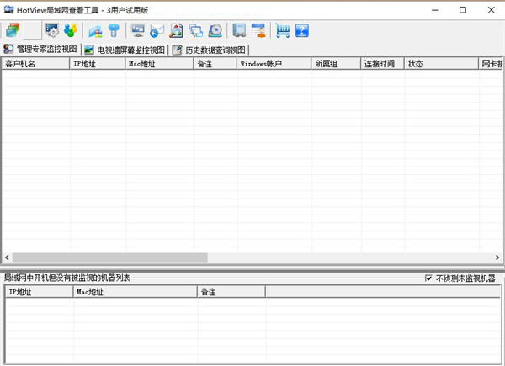Screen dimensions: 505x366
Task: Click the Windows帐户 column header
Action: pos(273,64)
